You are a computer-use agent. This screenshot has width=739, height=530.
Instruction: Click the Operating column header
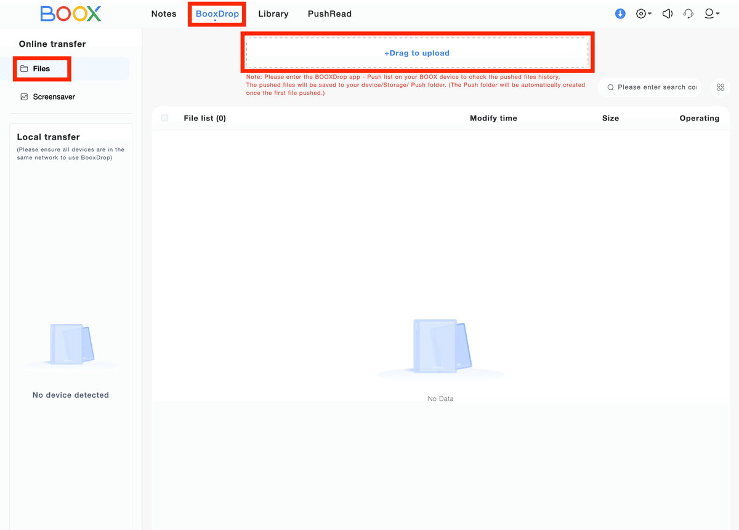pyautogui.click(x=699, y=118)
